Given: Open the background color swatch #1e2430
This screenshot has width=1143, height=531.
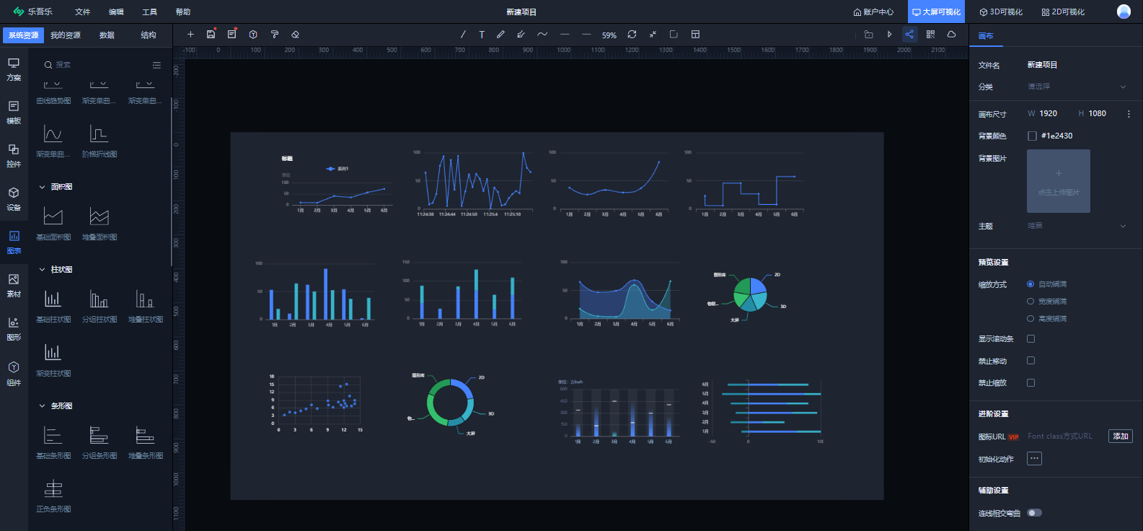Looking at the screenshot, I should click(x=1032, y=136).
